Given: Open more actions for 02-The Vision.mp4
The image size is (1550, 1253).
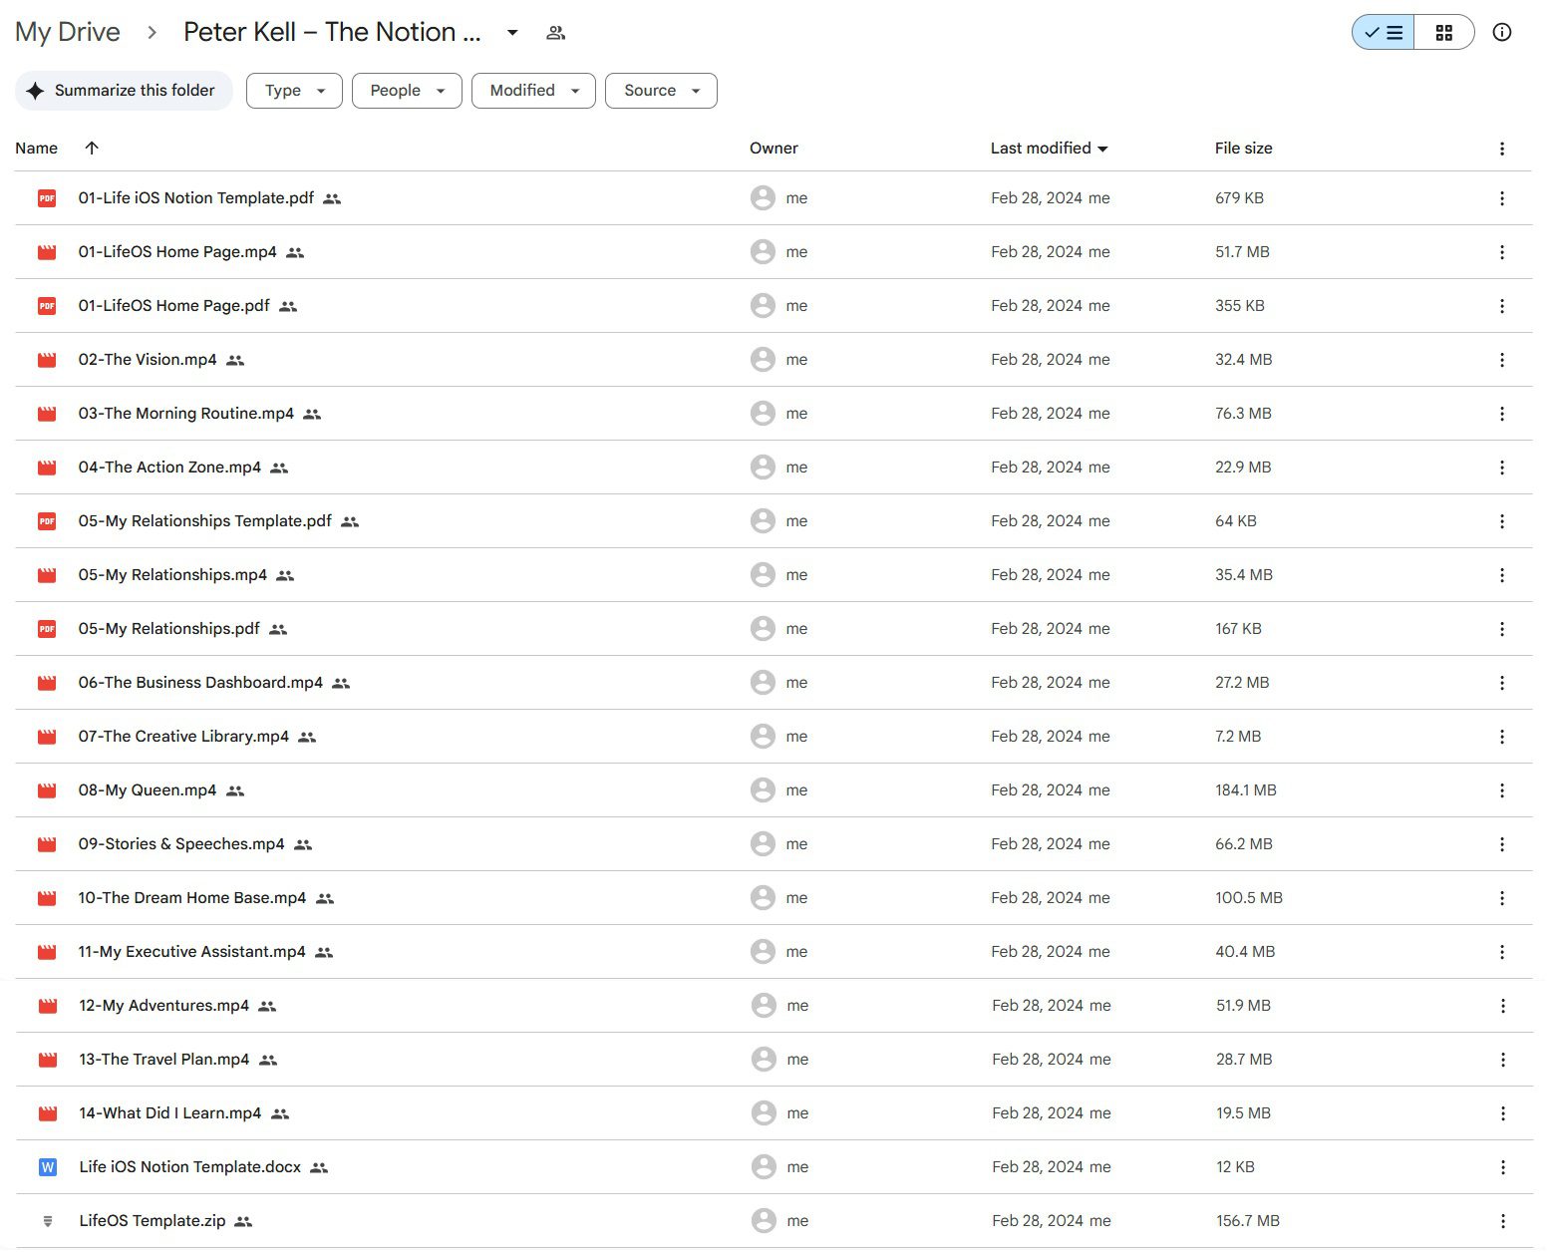Looking at the screenshot, I should [1501, 360].
